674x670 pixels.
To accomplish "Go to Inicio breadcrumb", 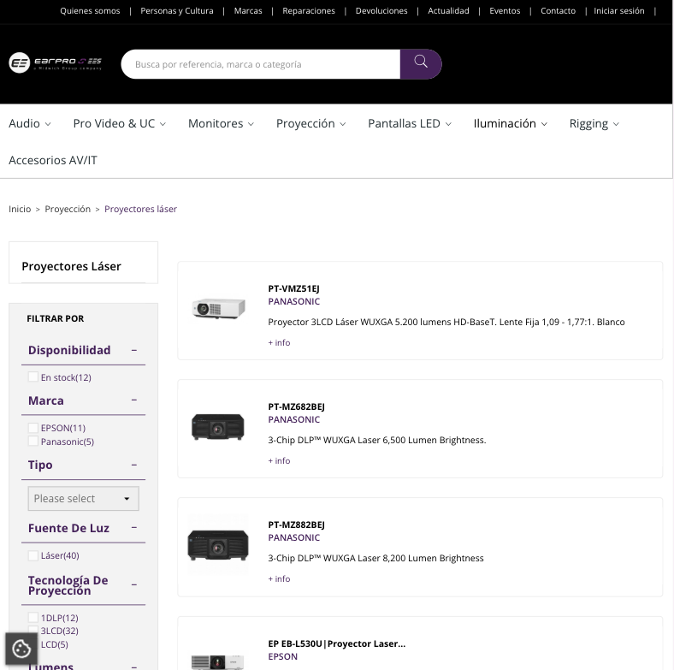I will 20,209.
